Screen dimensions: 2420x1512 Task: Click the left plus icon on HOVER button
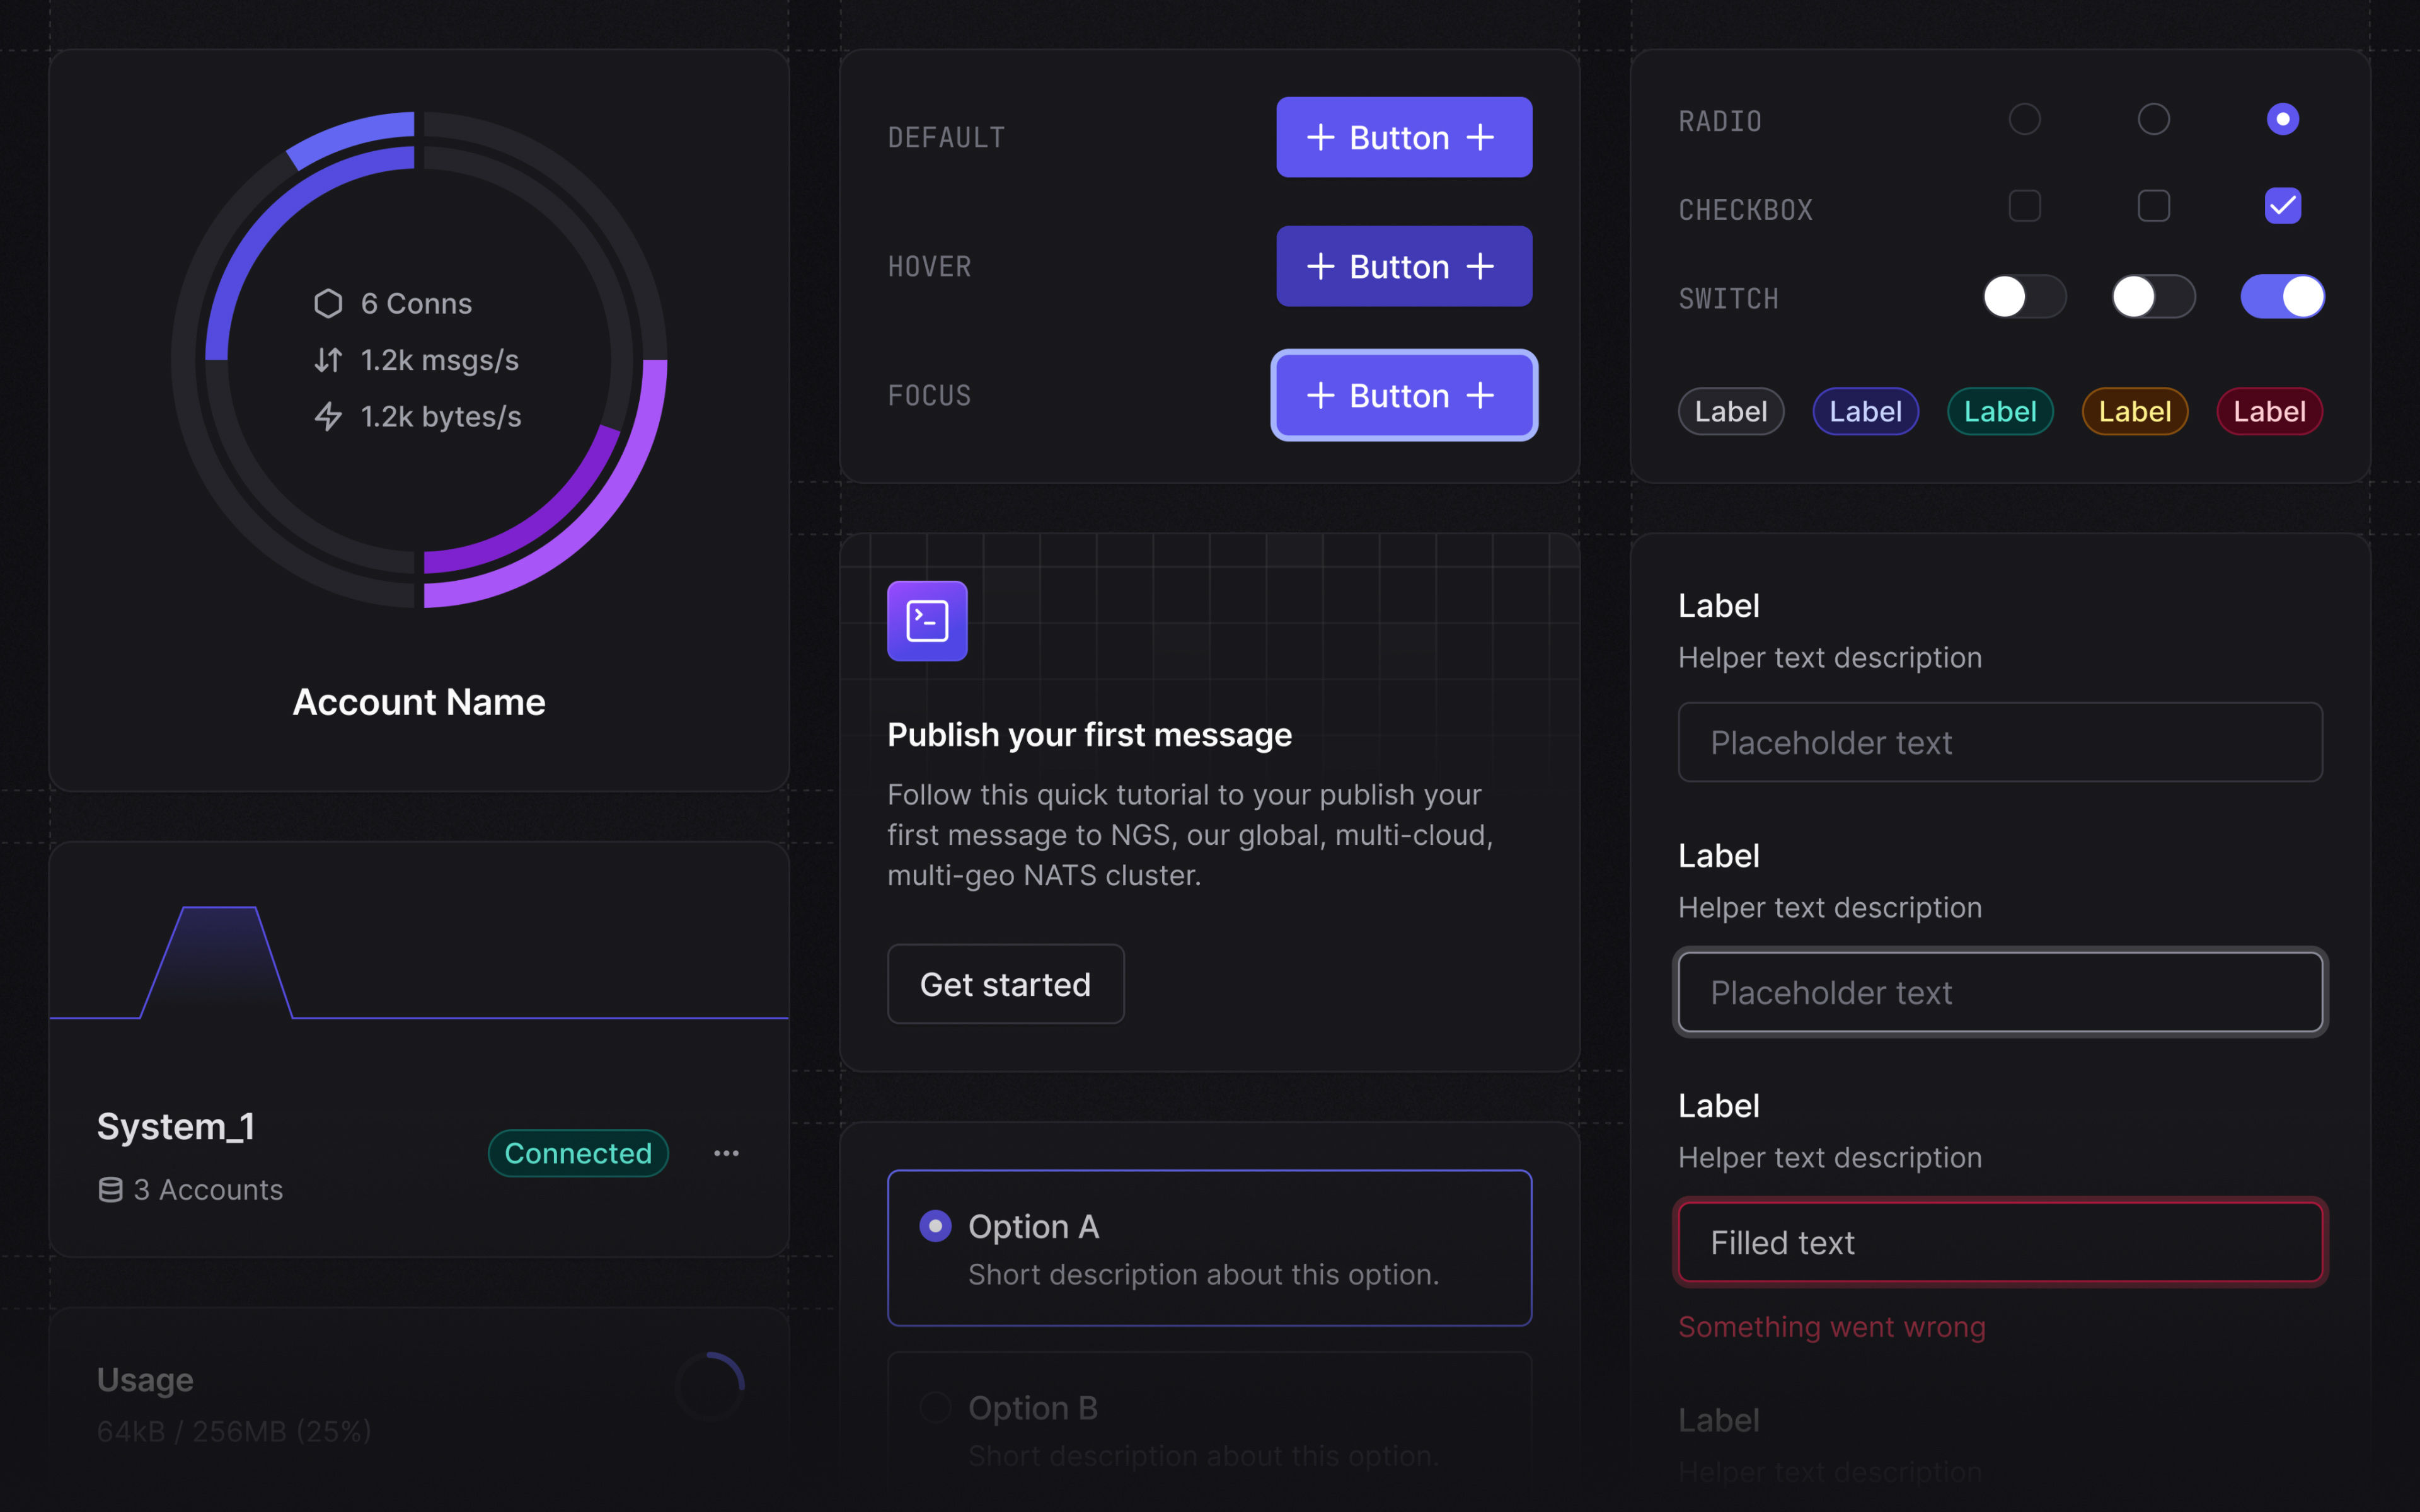(1321, 266)
